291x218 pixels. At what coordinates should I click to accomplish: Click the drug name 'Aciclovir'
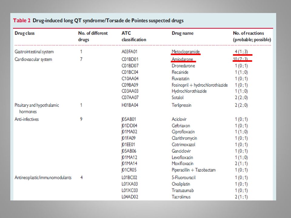[x=179, y=119]
